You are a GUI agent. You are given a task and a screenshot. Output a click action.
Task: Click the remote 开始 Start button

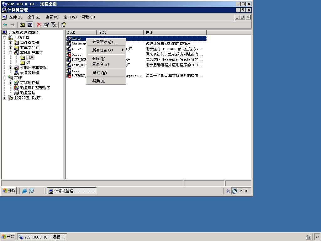pyautogui.click(x=9, y=190)
